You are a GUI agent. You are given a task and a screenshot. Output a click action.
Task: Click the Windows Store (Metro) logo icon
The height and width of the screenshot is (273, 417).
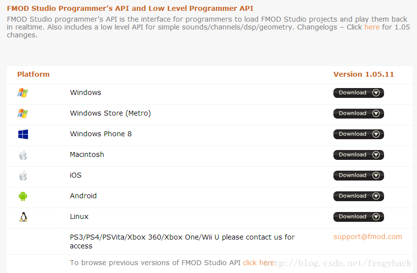23,113
